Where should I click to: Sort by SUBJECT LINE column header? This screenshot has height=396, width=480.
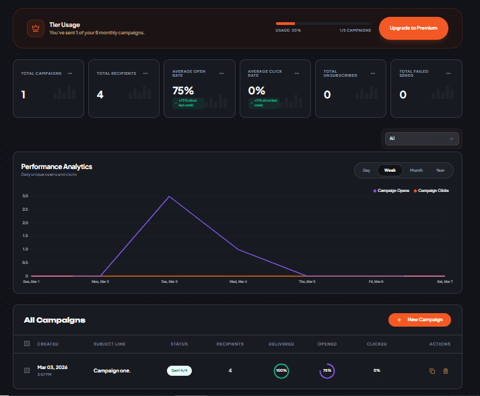[110, 344]
